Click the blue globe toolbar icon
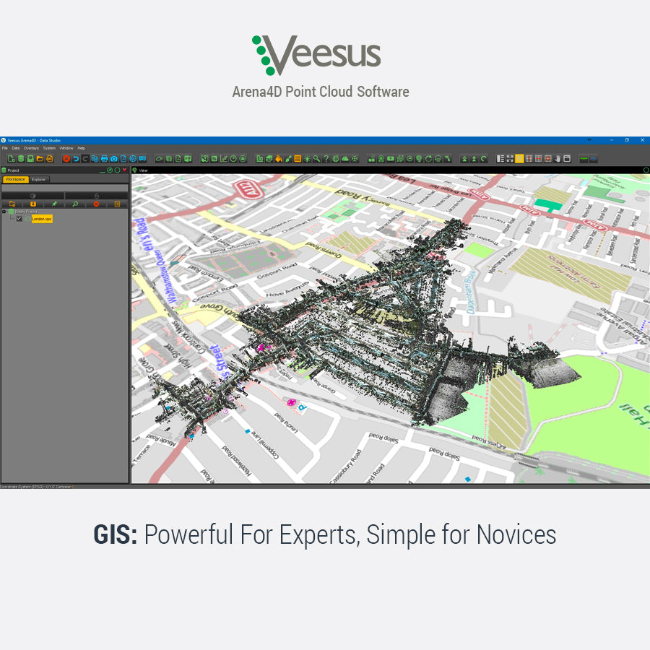The height and width of the screenshot is (650, 650). point(133,159)
